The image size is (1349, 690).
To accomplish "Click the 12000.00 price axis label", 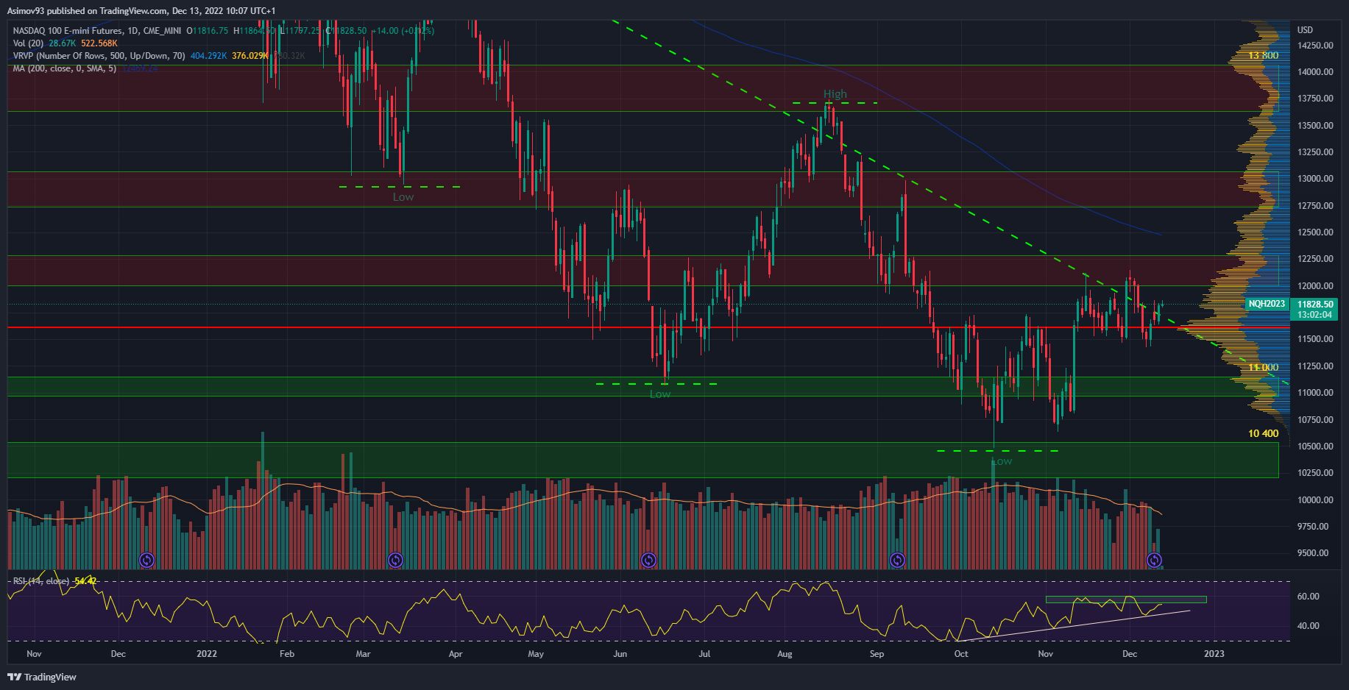I will pos(1314,285).
